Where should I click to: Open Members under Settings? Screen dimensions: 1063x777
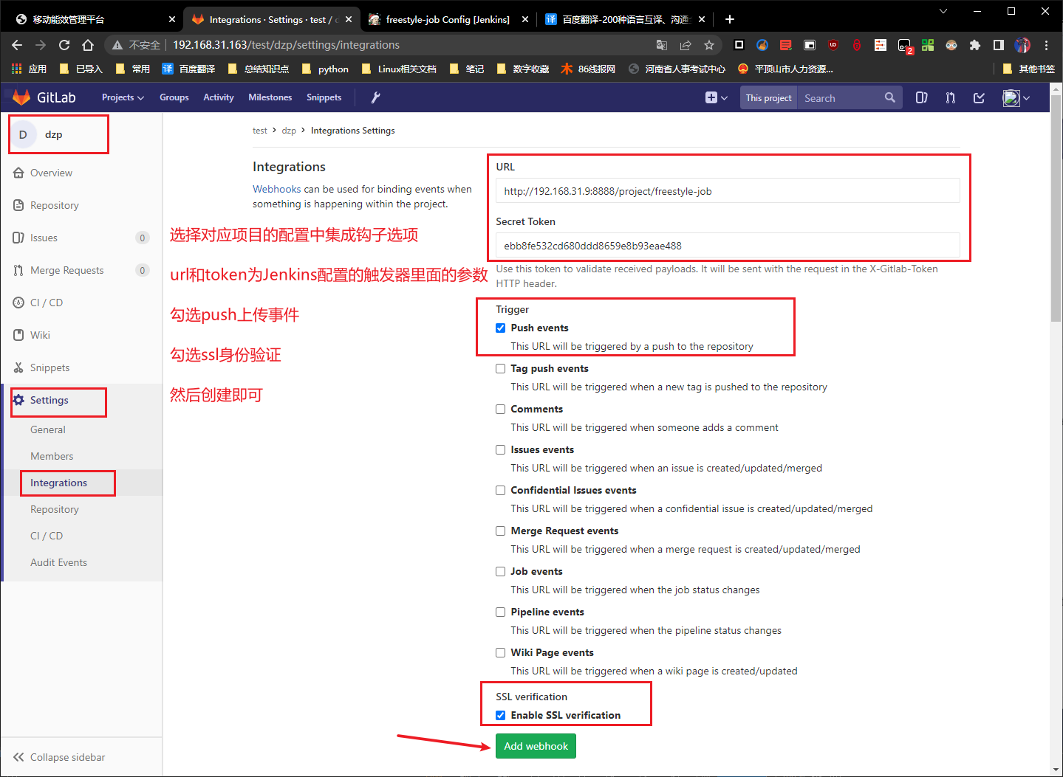52,456
